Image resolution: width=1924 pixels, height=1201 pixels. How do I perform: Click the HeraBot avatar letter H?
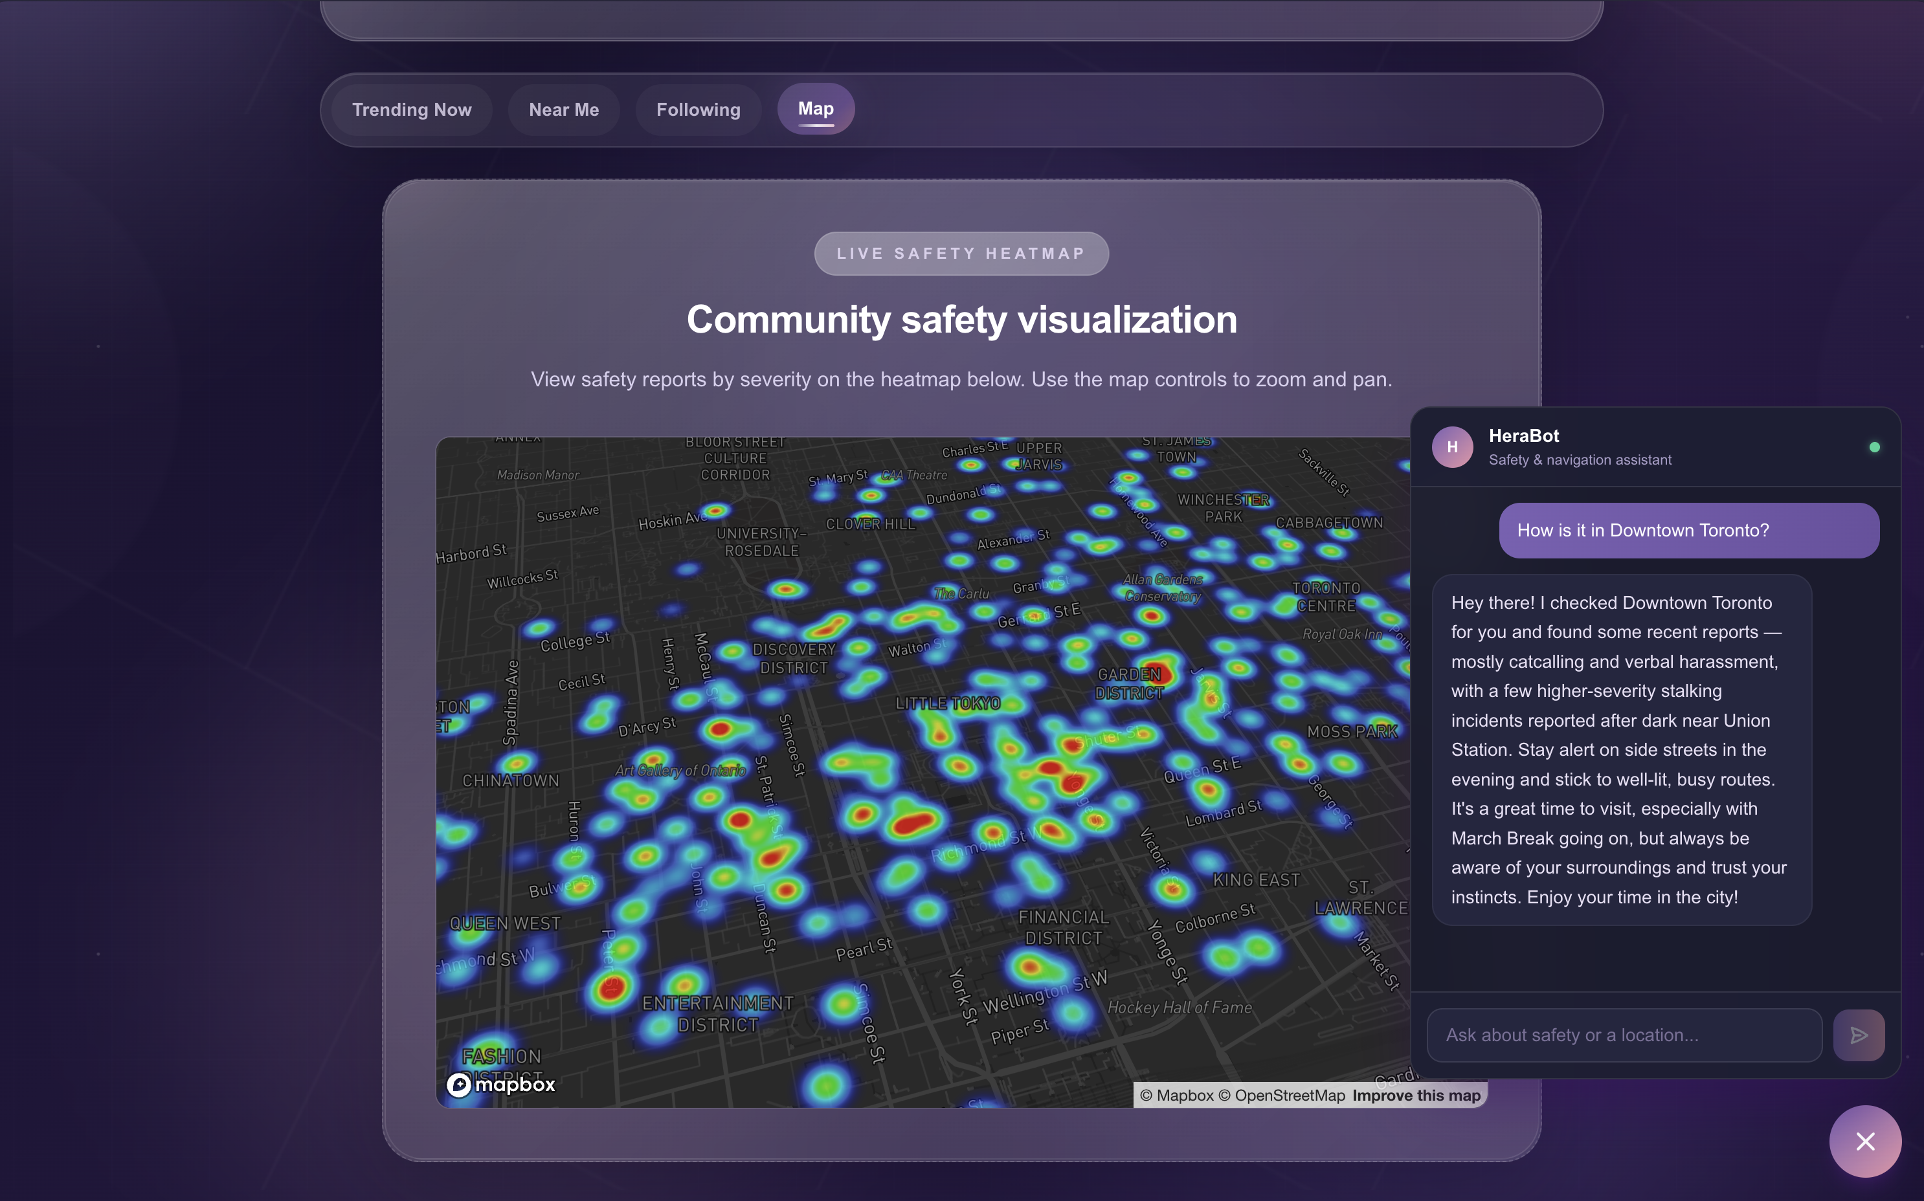tap(1452, 447)
